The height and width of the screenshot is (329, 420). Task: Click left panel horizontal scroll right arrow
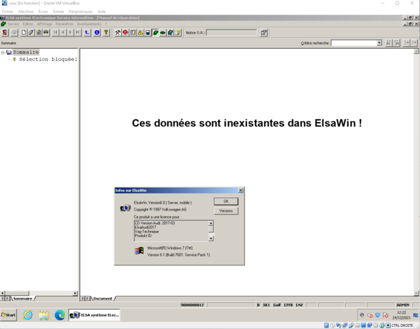coord(75,293)
